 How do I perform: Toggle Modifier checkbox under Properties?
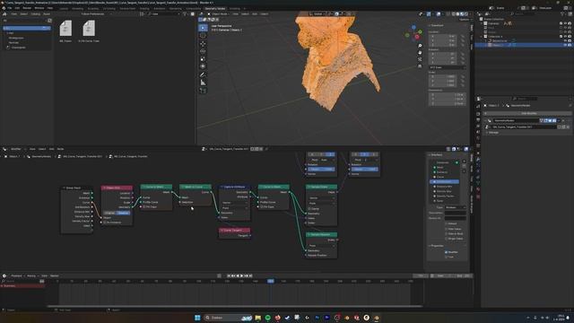(447, 252)
